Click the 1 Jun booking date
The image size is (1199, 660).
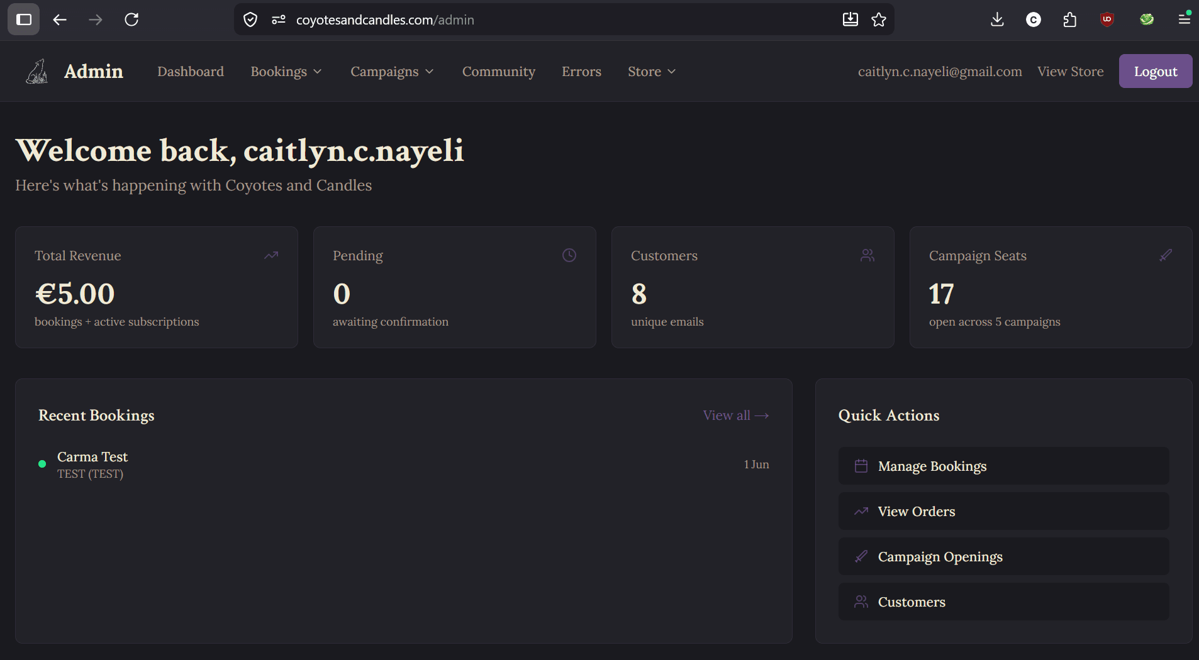coord(757,465)
